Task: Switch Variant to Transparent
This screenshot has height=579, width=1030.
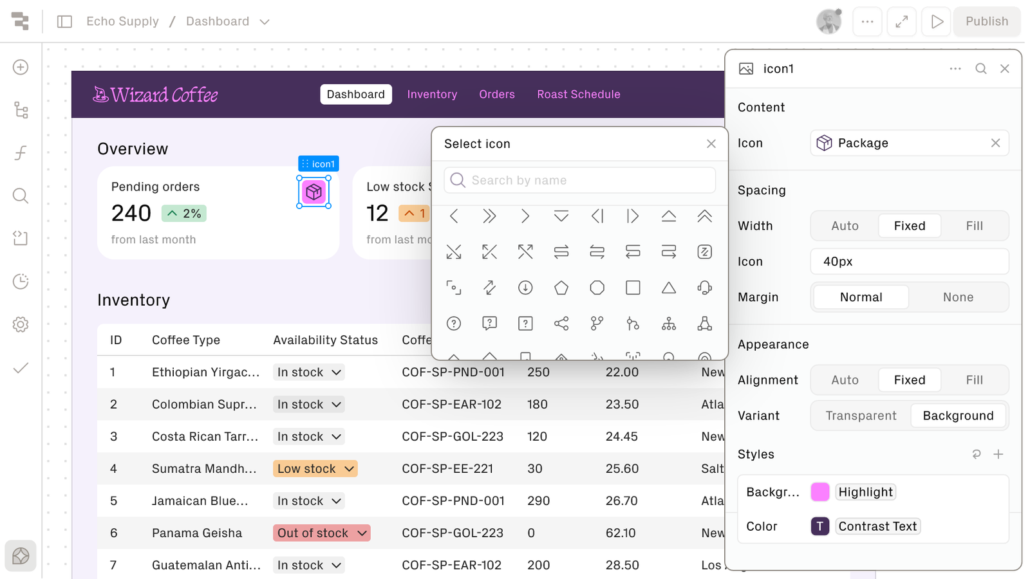Action: point(861,416)
